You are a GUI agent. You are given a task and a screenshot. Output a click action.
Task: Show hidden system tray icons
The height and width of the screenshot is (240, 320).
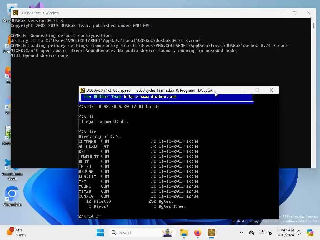(x=242, y=232)
